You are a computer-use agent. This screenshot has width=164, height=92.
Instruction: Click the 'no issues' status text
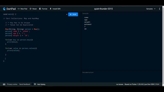[120, 84]
